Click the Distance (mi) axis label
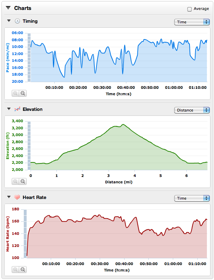This screenshot has height=280, width=214. click(x=119, y=182)
